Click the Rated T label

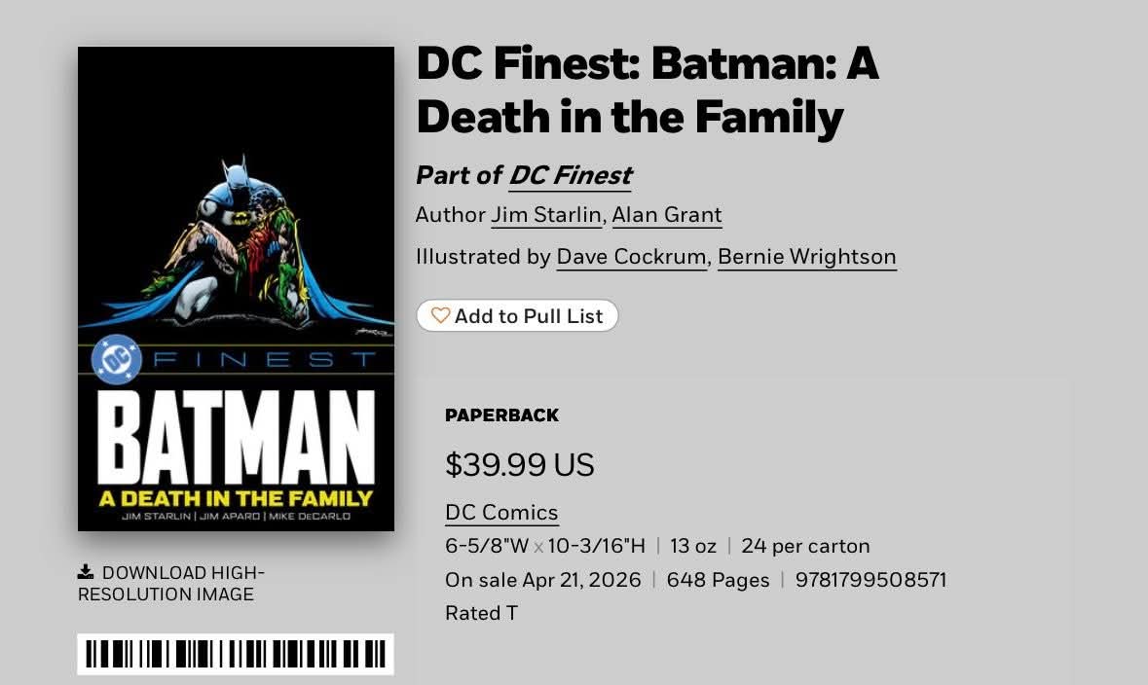[x=481, y=614]
